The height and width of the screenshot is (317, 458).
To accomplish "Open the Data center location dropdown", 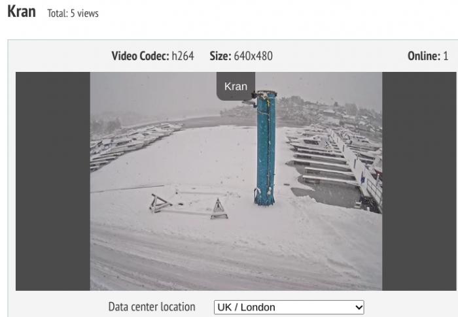I will click(x=289, y=307).
